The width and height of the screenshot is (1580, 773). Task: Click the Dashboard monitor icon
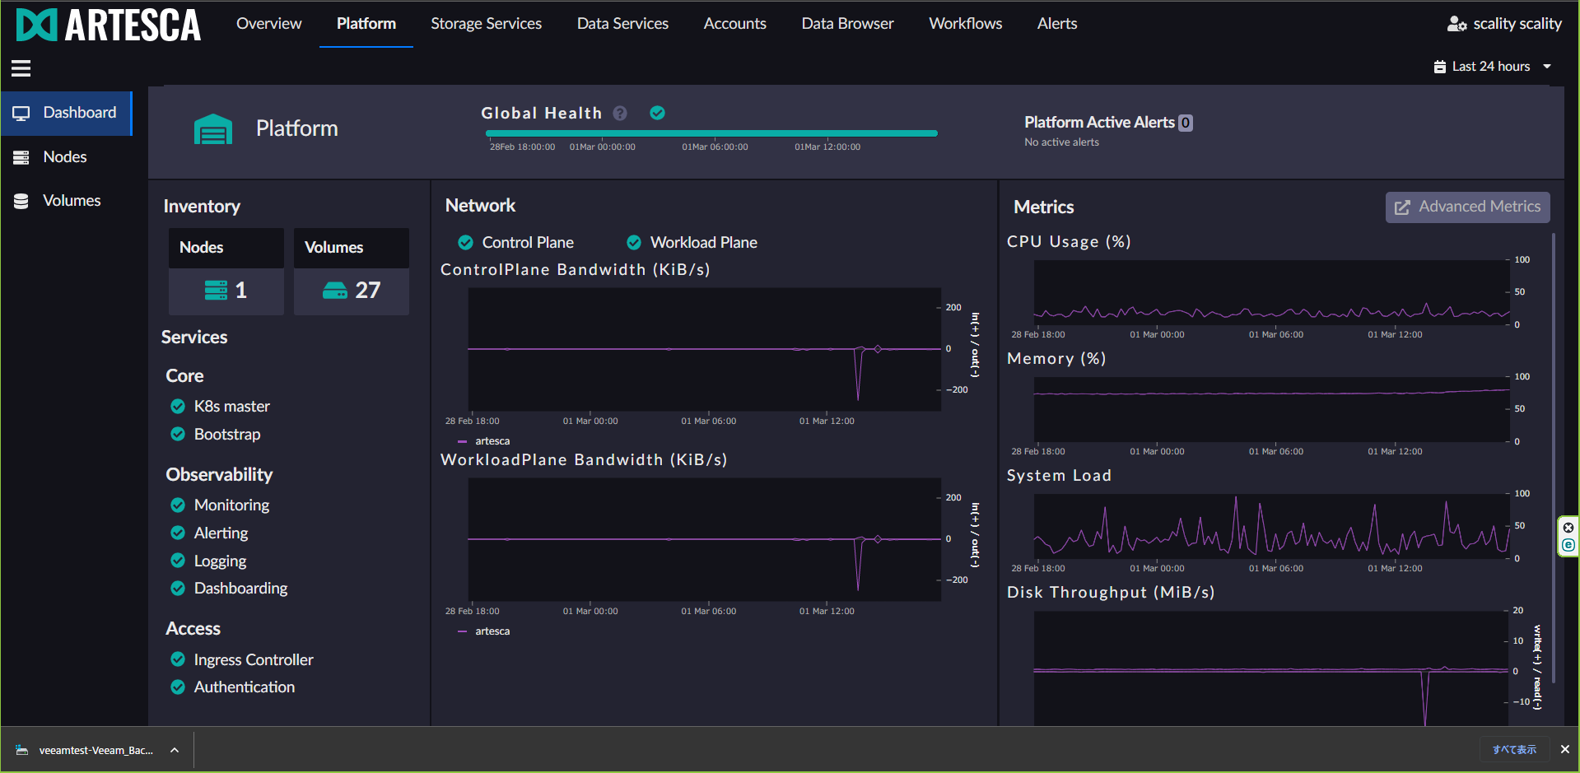(21, 113)
